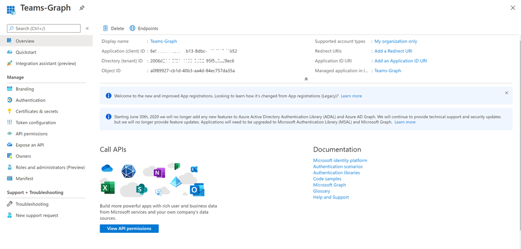
Task: Open the Microsoft identity platform documentation
Action: [x=340, y=160]
